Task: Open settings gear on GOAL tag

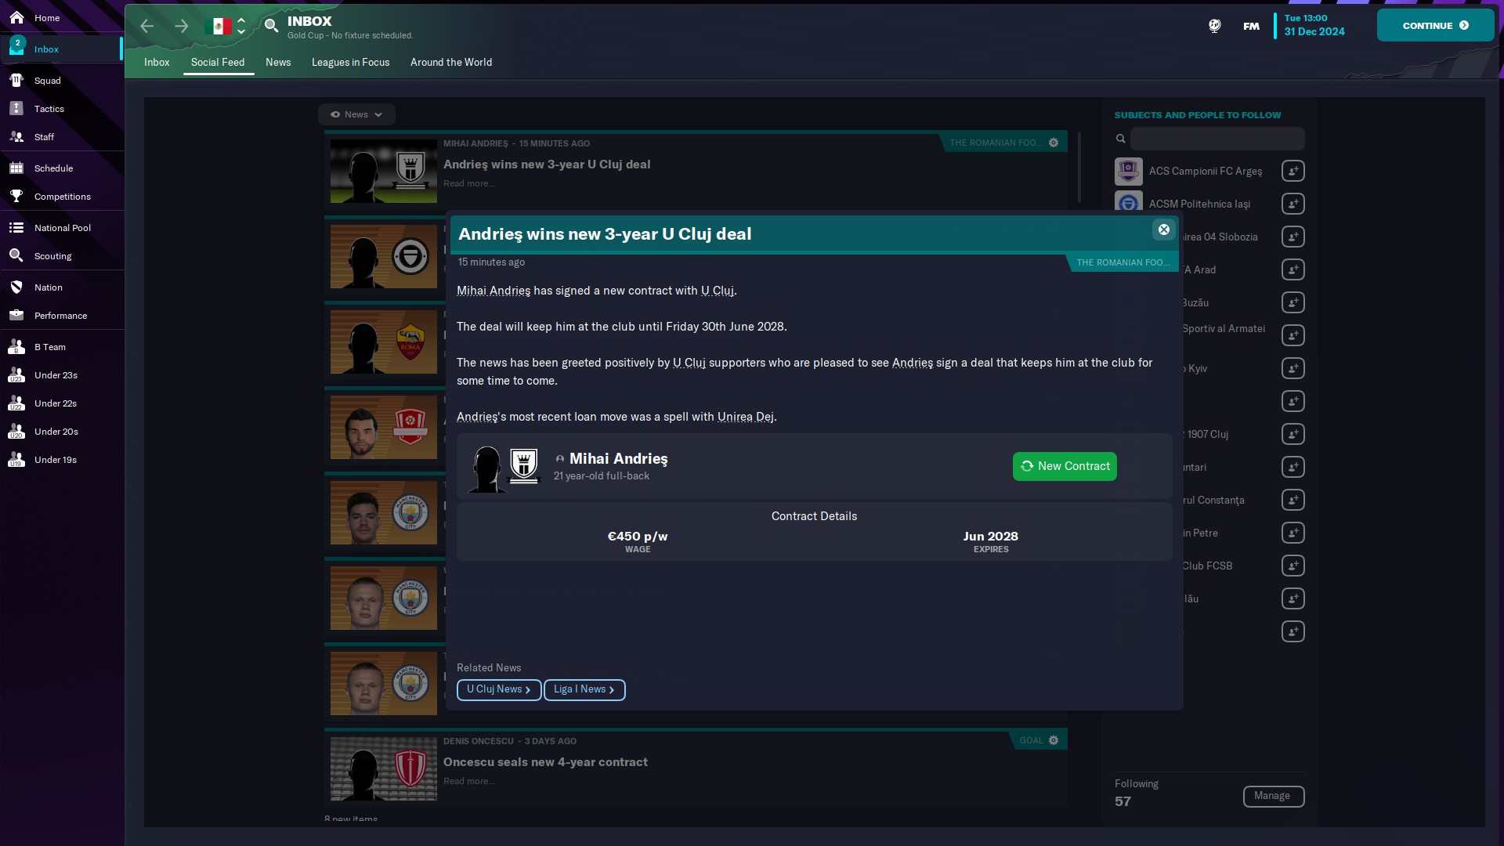Action: 1054,740
